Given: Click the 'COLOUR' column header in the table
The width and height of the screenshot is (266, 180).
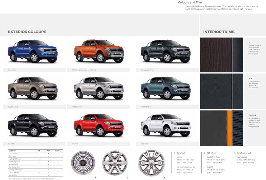Looking at the screenshot, I should 12,151.
